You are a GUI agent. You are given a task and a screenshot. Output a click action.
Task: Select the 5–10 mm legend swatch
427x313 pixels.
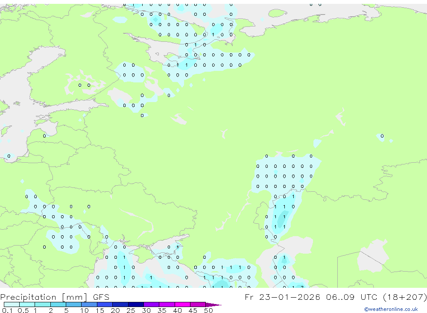coord(73,304)
